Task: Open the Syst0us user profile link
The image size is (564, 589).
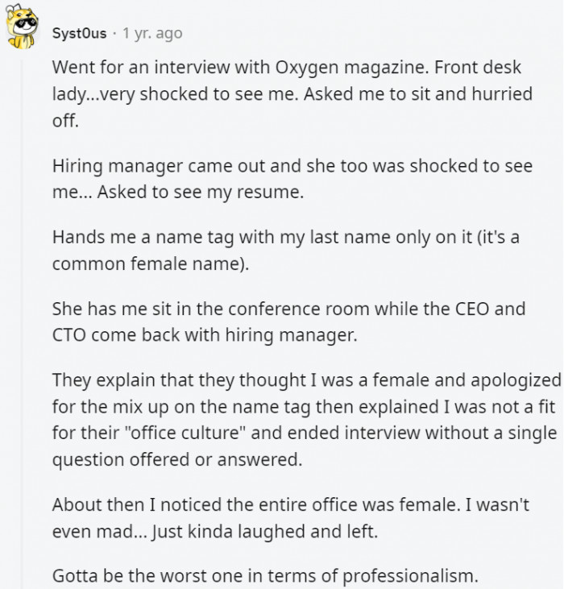Action: (79, 33)
